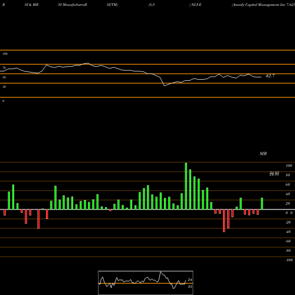The height and width of the screenshot is (295, 295).
Task: Click the longest red MR bar below zero
Action: (224, 221)
